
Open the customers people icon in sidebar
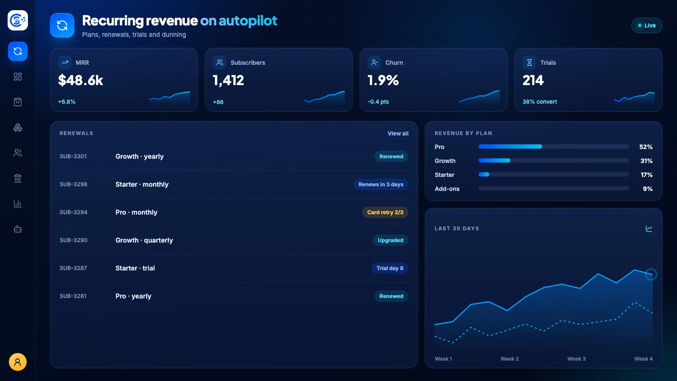pyautogui.click(x=18, y=153)
